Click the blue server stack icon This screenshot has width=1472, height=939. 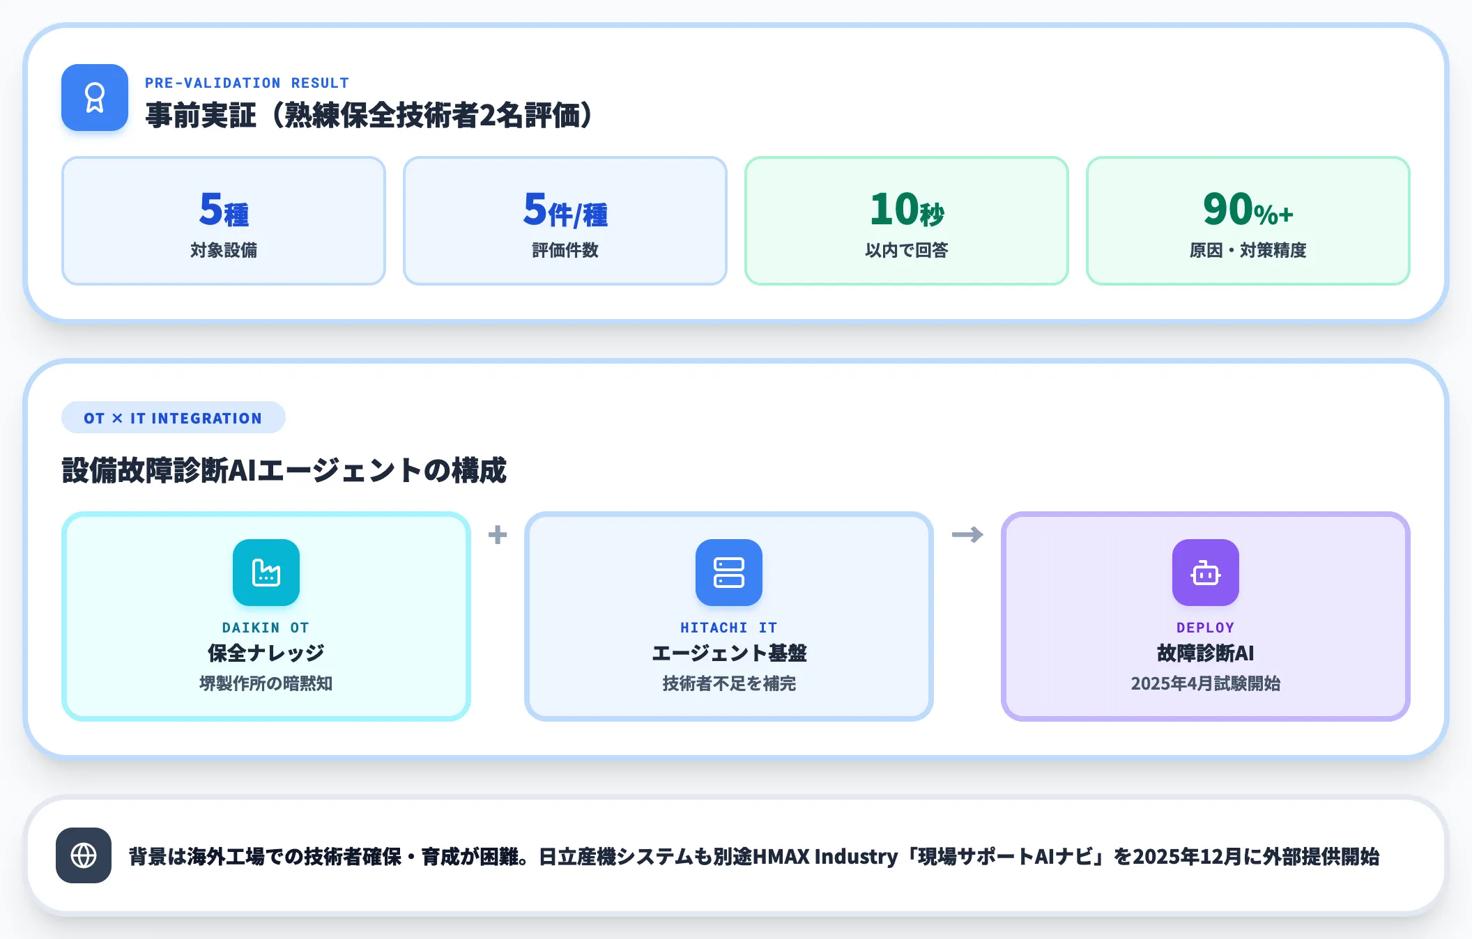click(x=729, y=573)
